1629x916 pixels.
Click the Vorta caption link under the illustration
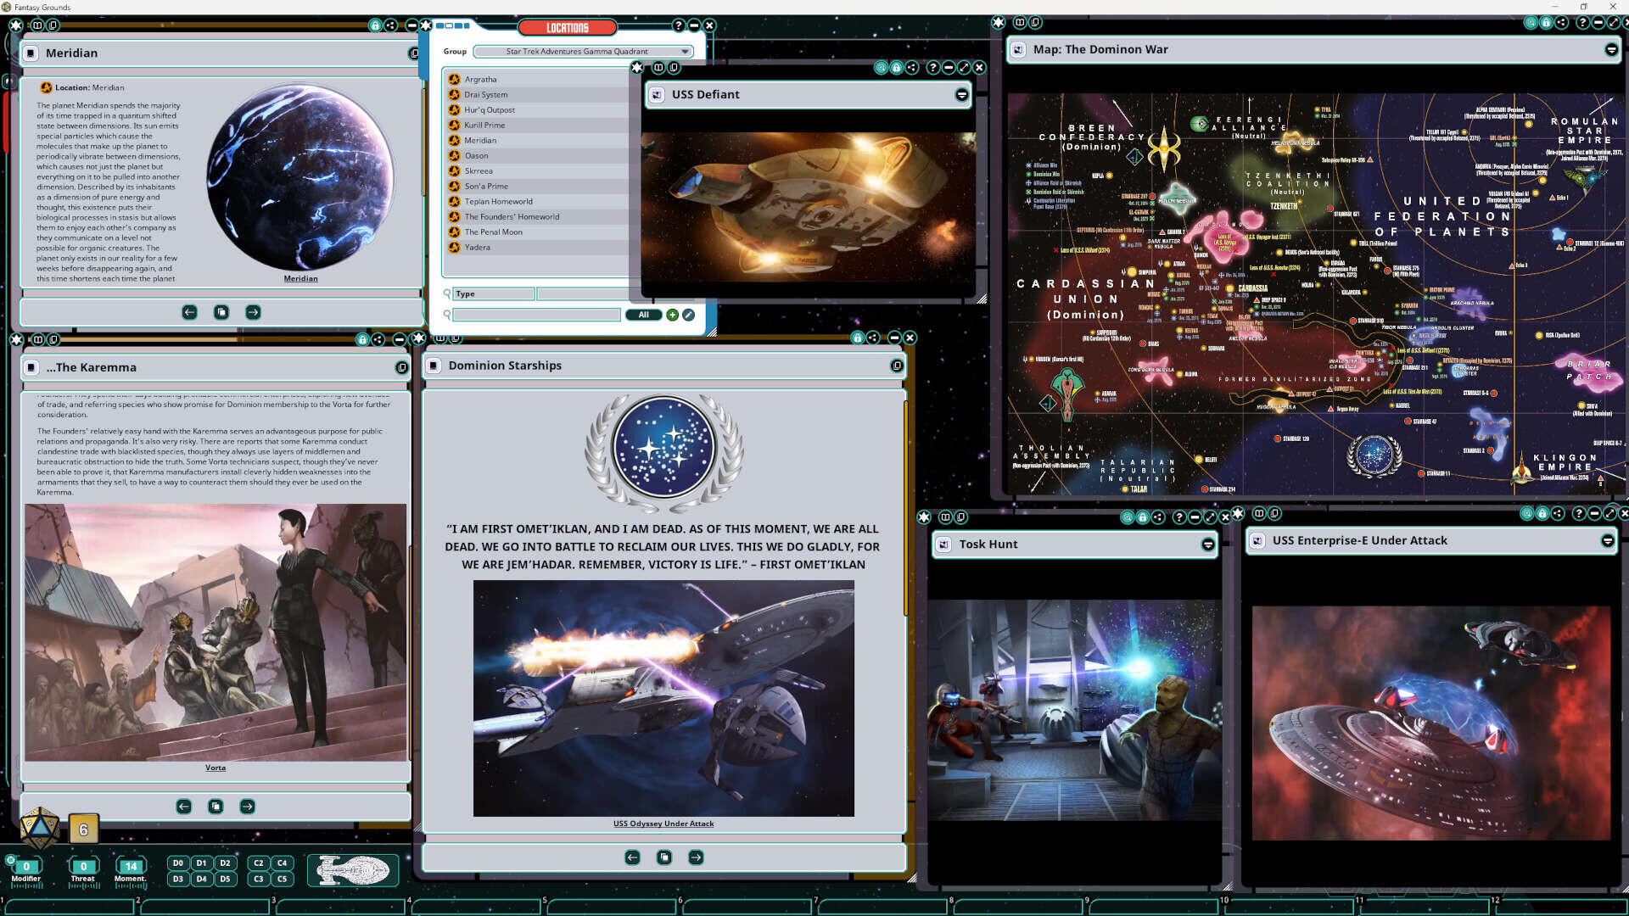tap(215, 768)
